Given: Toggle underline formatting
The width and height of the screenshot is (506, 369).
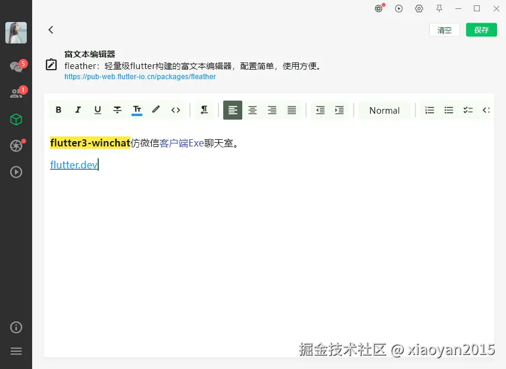Looking at the screenshot, I should coord(98,110).
